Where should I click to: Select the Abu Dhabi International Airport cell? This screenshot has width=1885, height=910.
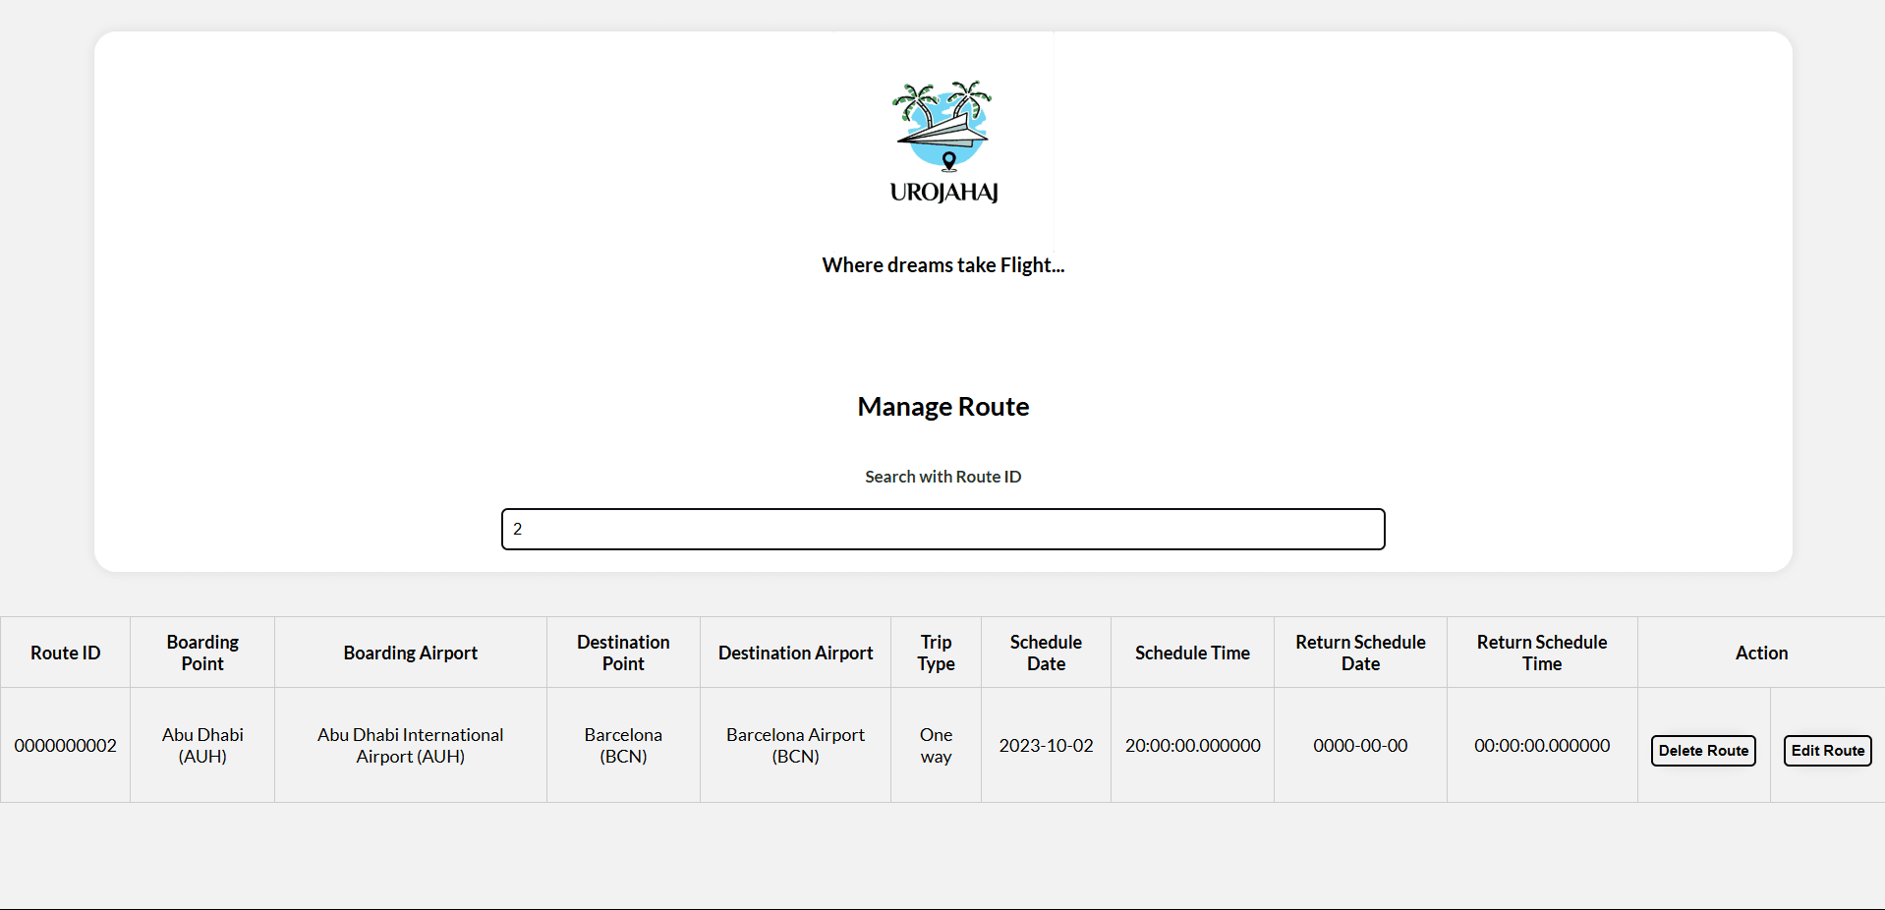click(410, 745)
